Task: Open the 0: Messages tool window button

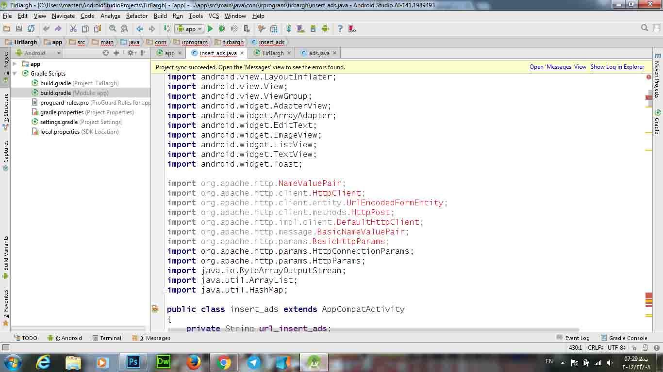Action: [151, 338]
